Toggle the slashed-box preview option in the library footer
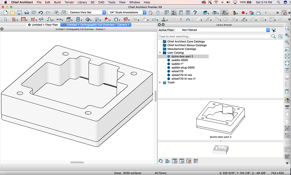This screenshot has height=175, width=291. 189,161
